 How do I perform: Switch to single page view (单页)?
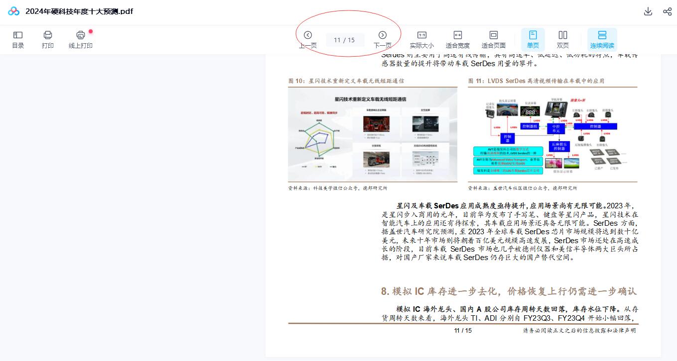[533, 39]
